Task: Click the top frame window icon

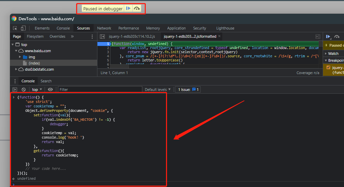Action: (x=17, y=45)
